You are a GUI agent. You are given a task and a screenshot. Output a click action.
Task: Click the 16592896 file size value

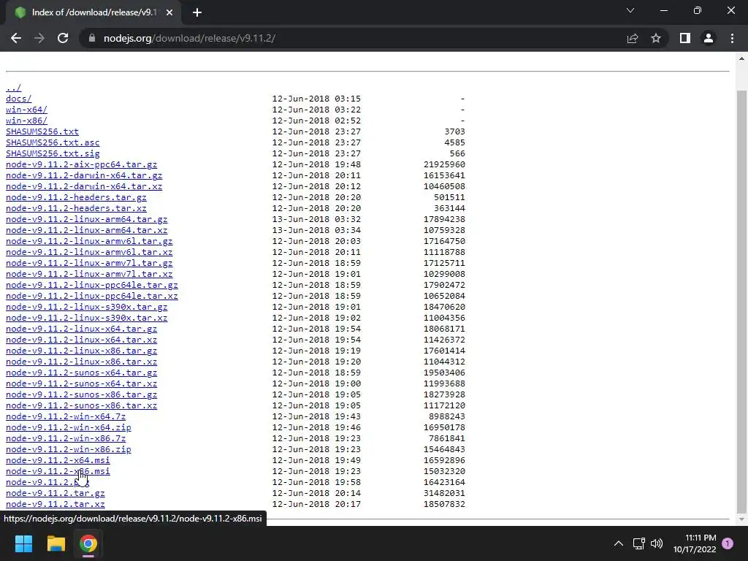click(444, 461)
